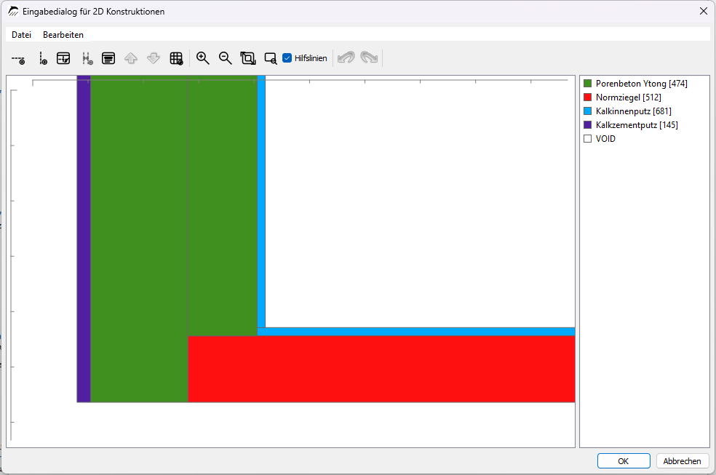Disable the Hilfslinien checkbox

pyautogui.click(x=287, y=58)
